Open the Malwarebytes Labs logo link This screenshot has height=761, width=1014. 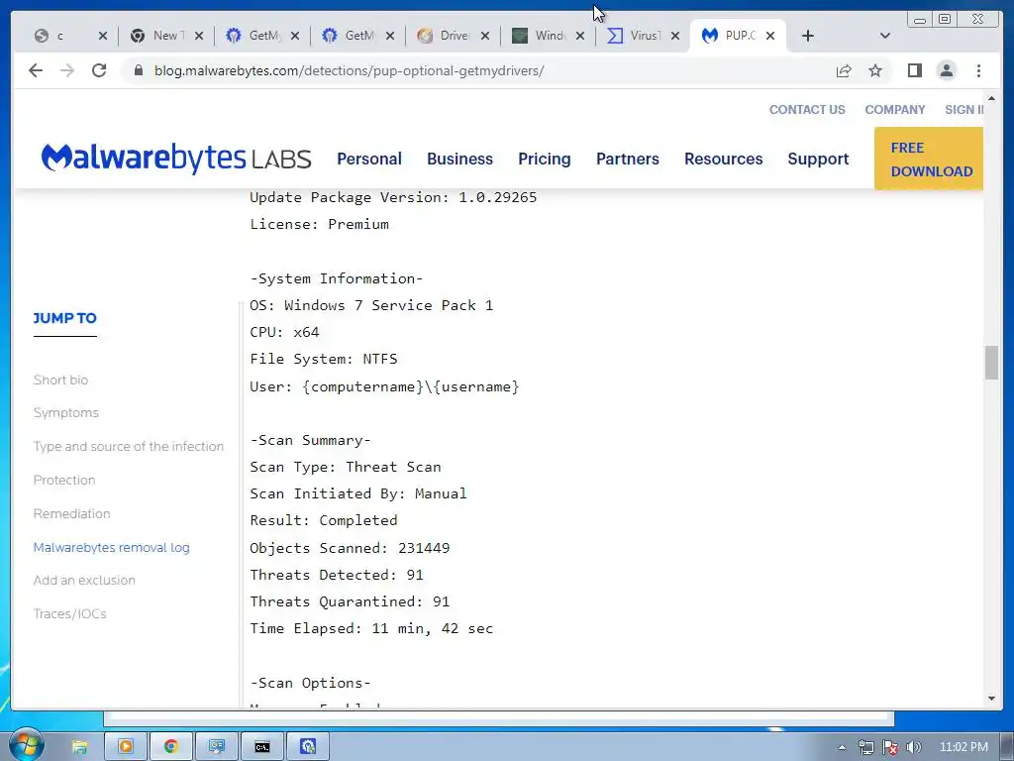tap(176, 159)
